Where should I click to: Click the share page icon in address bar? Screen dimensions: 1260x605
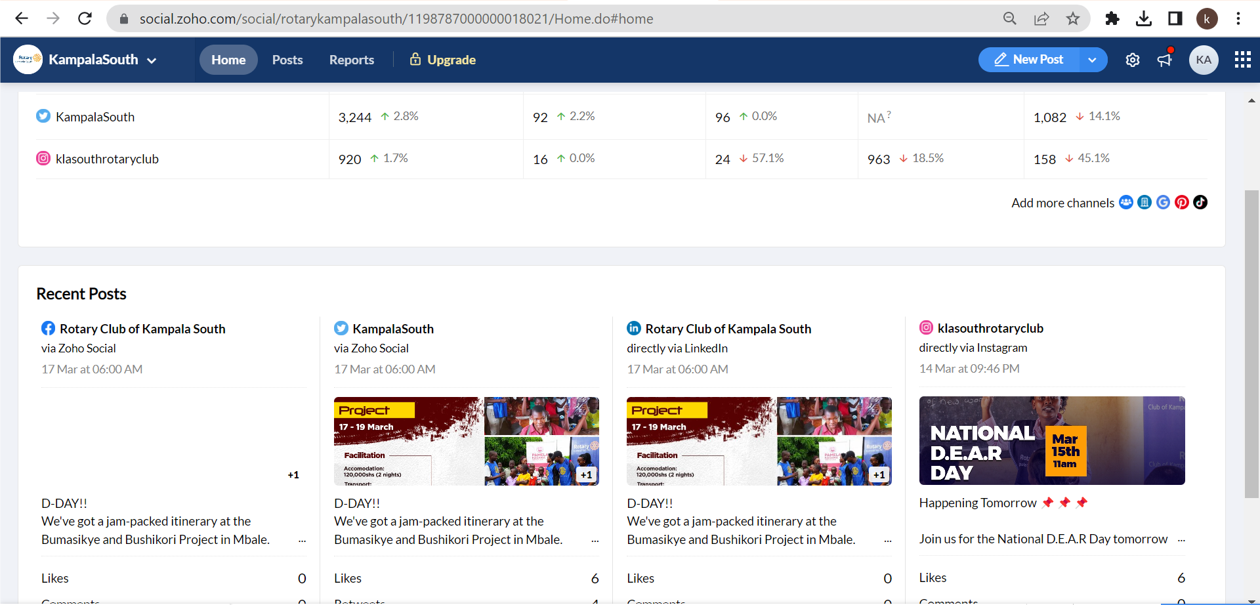point(1041,18)
